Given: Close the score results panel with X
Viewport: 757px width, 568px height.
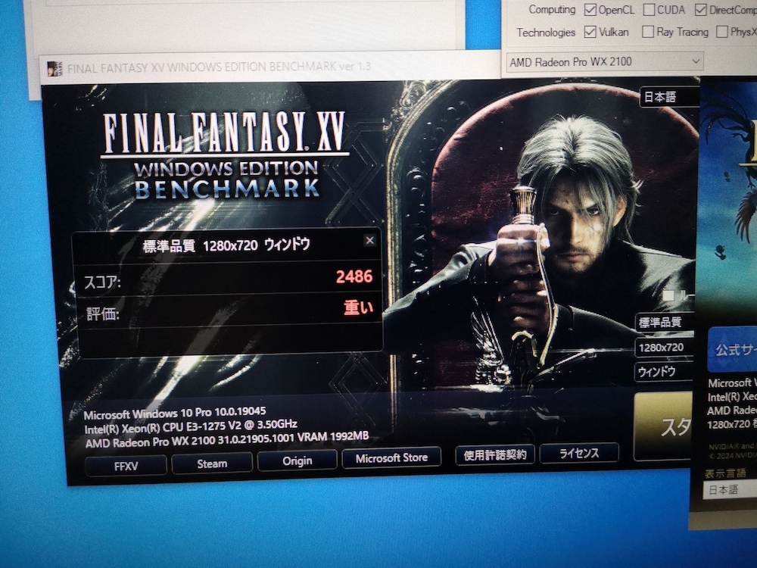Looking at the screenshot, I should click(370, 241).
